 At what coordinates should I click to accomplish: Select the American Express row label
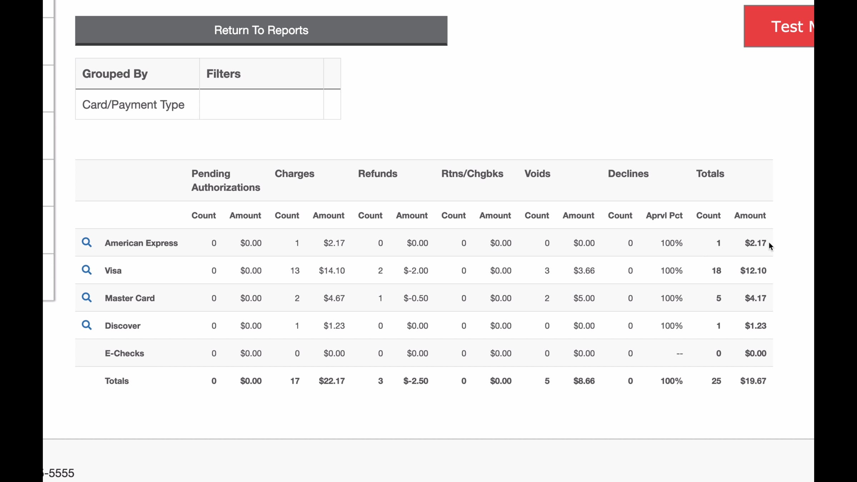click(x=141, y=243)
